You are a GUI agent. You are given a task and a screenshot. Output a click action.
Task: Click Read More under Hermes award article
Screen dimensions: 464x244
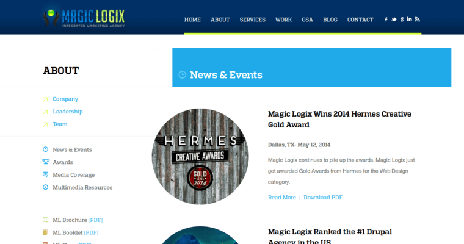281,198
